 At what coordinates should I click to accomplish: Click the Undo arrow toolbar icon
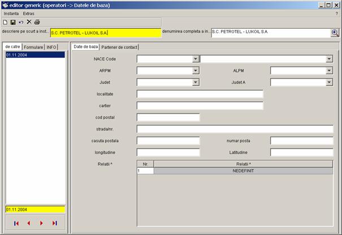(x=21, y=22)
